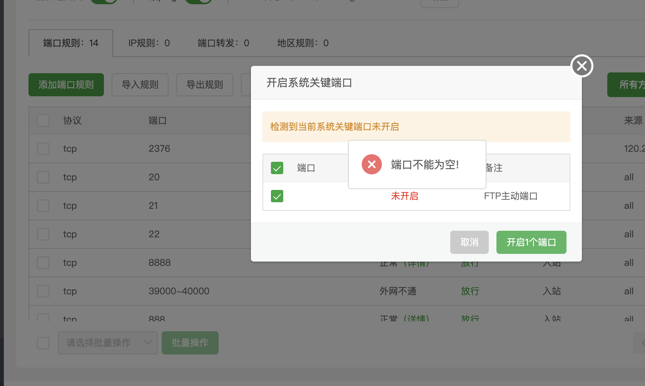Click port value 22
645x386 pixels.
pos(154,234)
